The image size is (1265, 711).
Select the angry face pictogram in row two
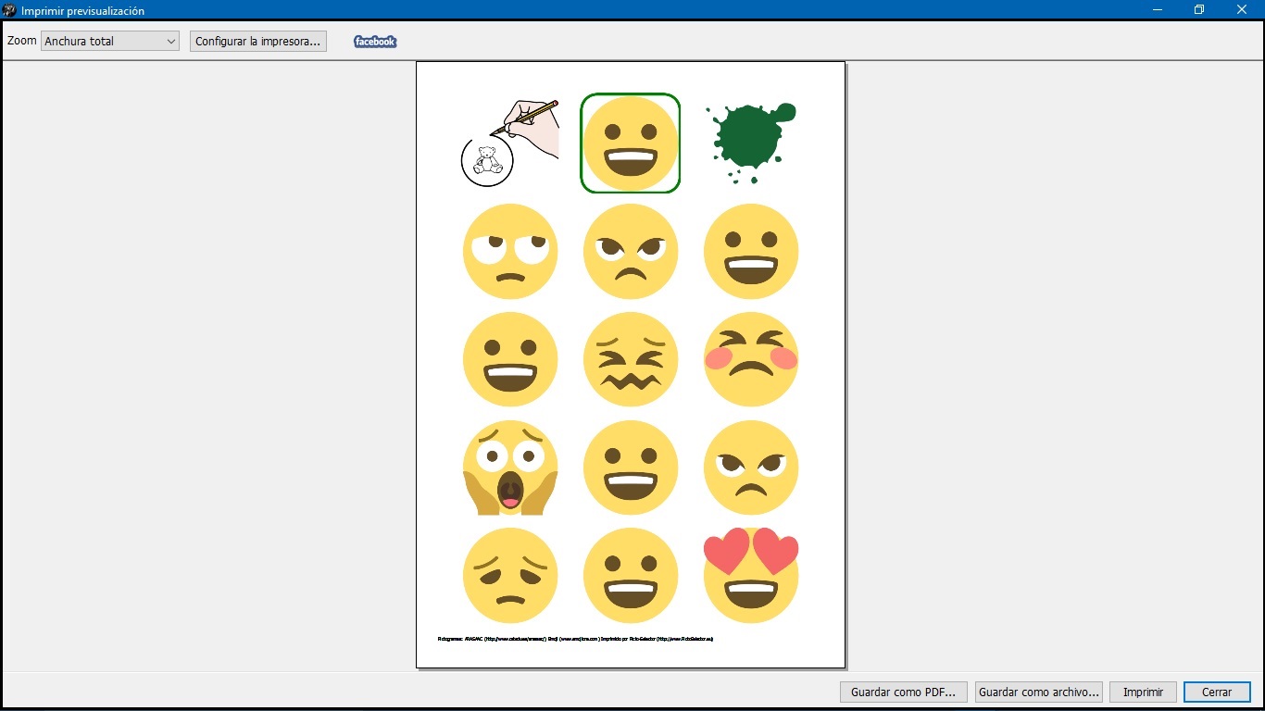630,251
